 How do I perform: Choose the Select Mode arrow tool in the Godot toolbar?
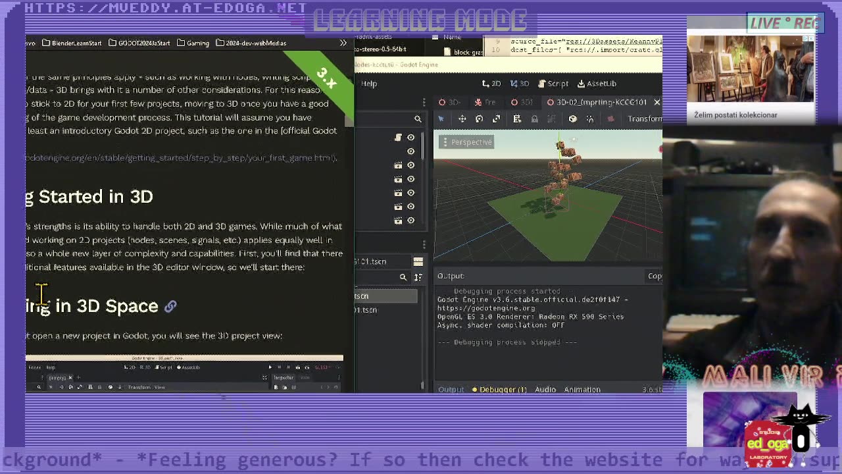[x=441, y=118]
